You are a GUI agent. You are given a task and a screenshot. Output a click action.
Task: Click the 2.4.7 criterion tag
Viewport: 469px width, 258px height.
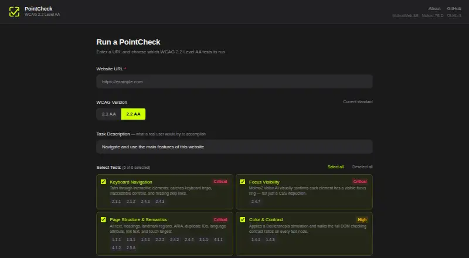point(256,202)
